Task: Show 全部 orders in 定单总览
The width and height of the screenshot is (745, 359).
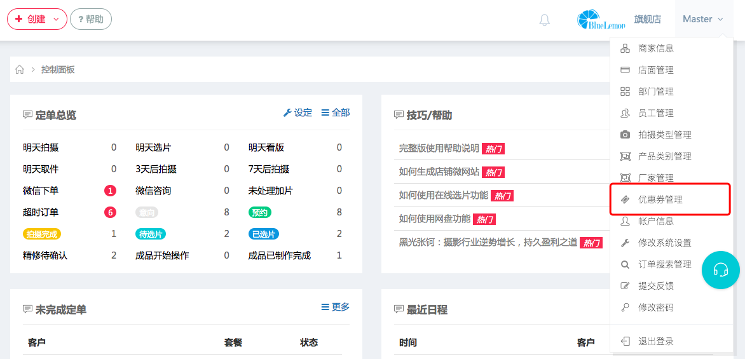Action: click(336, 112)
